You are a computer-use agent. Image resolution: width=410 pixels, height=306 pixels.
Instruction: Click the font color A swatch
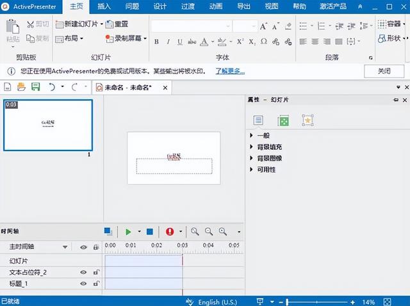[x=204, y=42]
